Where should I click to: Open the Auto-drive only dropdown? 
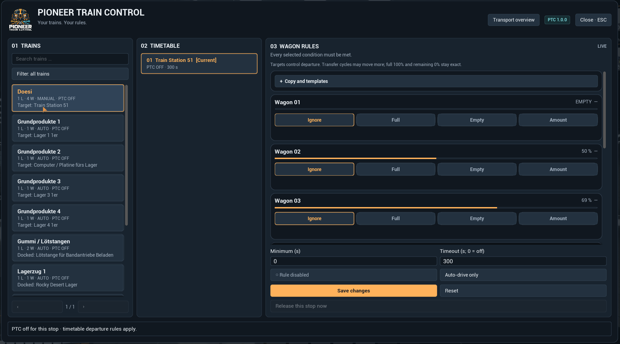click(523, 275)
